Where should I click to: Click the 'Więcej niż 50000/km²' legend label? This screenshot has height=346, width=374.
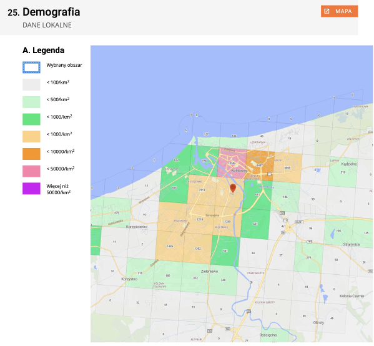[x=59, y=189]
